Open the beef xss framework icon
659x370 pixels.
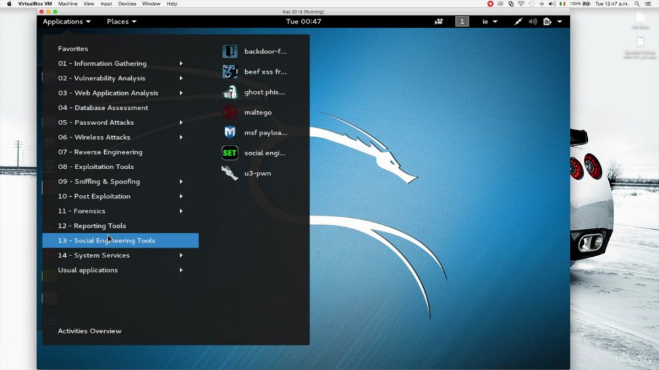(229, 71)
